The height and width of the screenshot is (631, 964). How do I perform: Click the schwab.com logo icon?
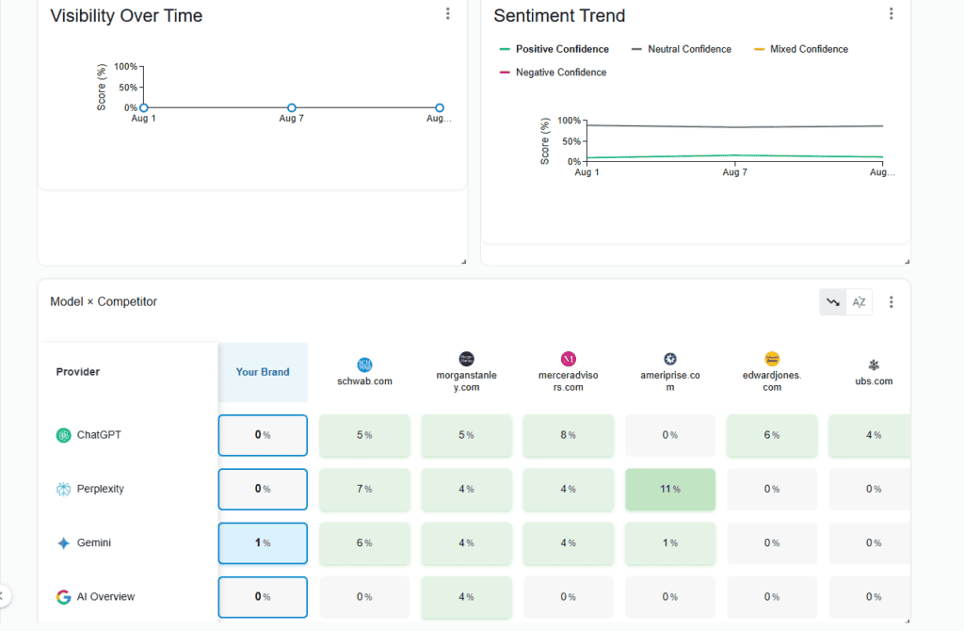(364, 364)
